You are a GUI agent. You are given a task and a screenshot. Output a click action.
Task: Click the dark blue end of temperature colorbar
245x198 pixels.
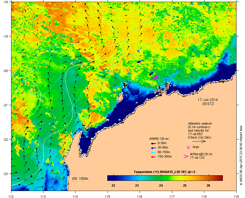(x=110, y=178)
